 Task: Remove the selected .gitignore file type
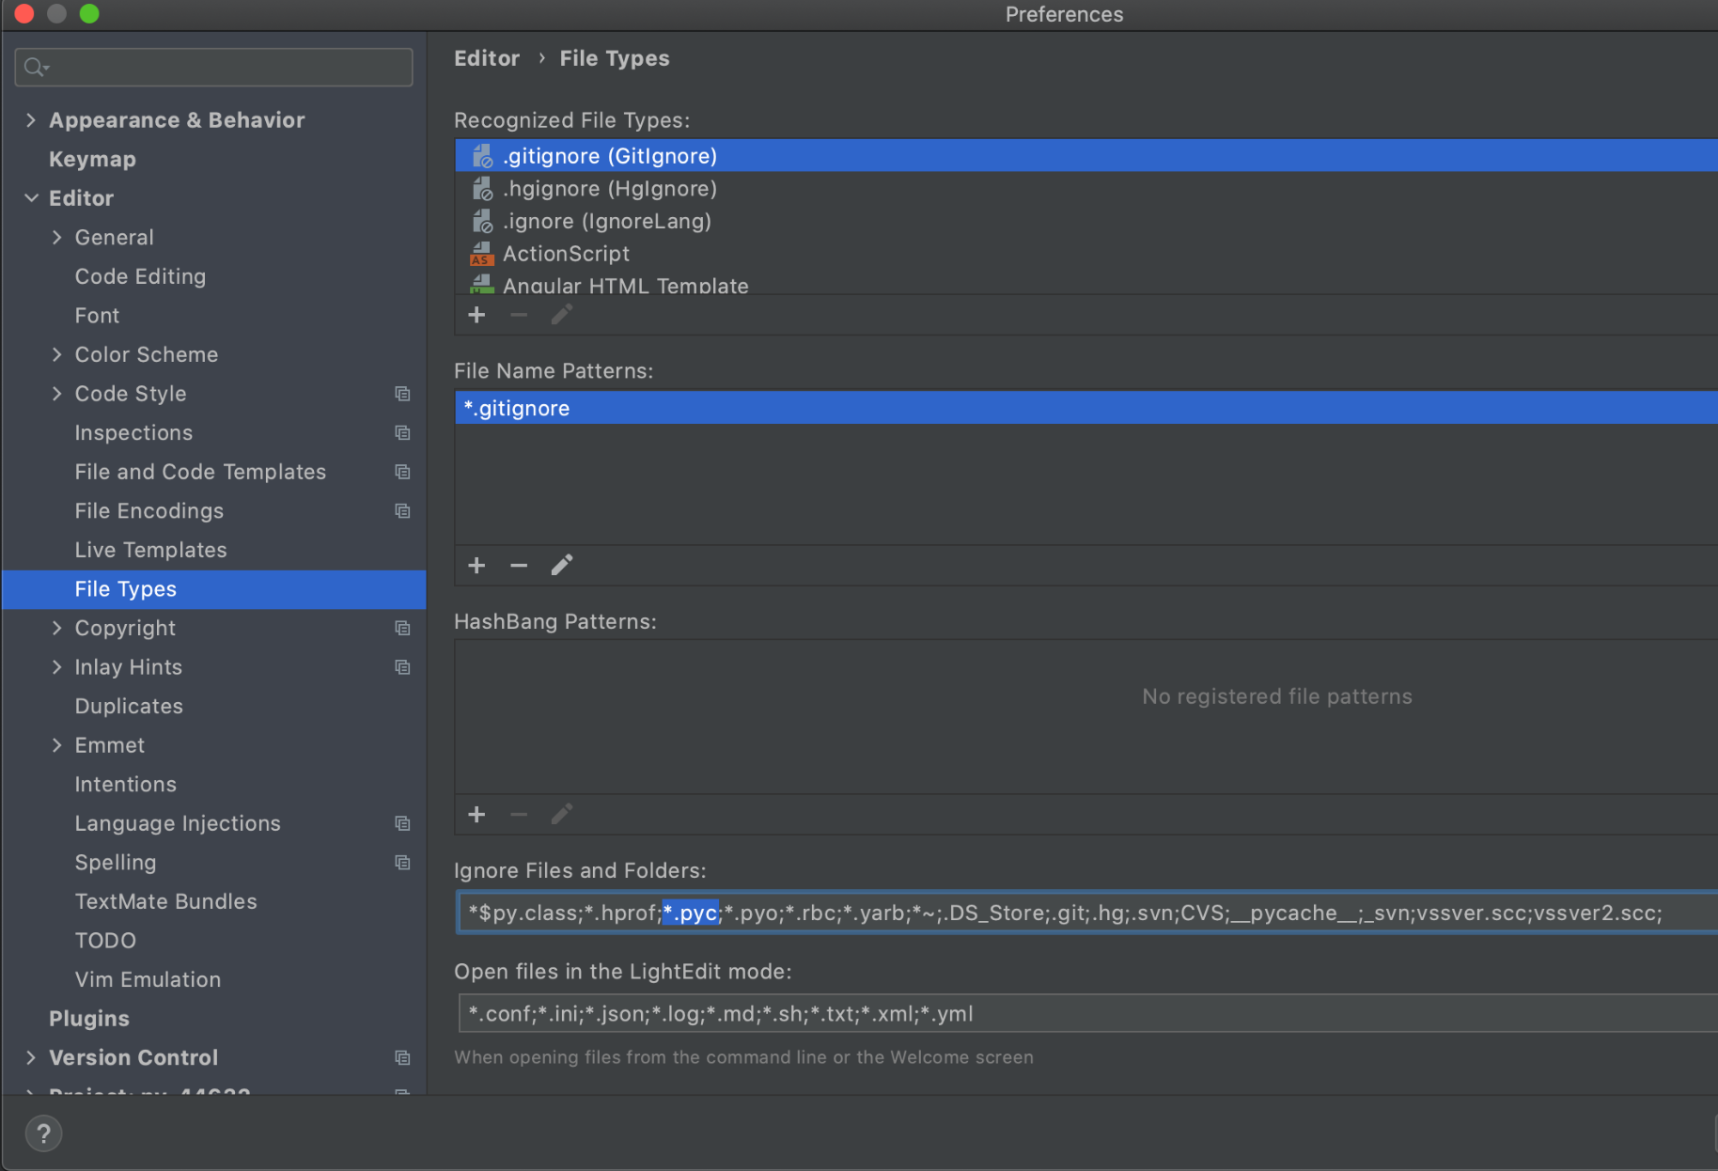point(519,315)
